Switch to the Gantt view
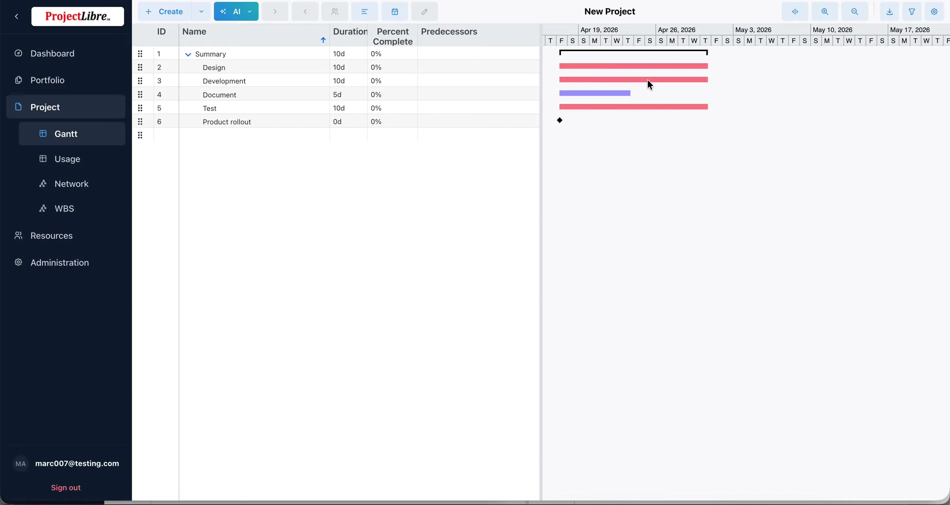Screen dimensions: 950x505 (x=72, y=134)
